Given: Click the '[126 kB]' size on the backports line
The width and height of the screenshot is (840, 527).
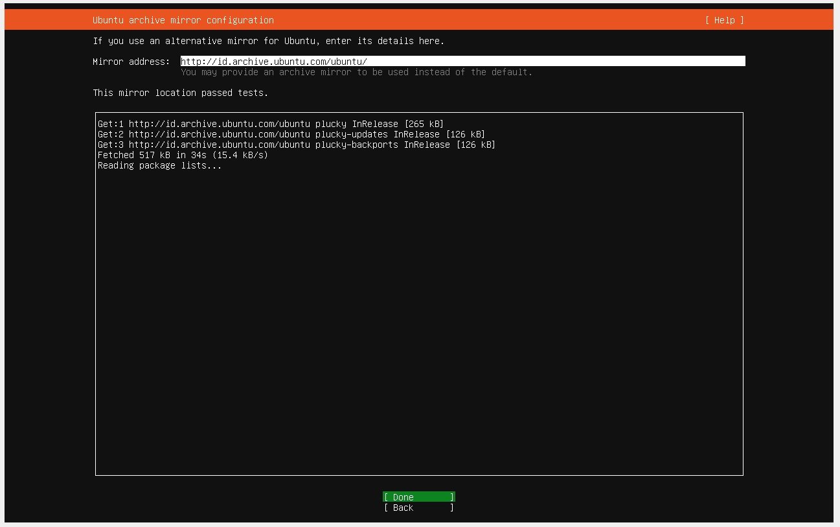Looking at the screenshot, I should [x=476, y=145].
